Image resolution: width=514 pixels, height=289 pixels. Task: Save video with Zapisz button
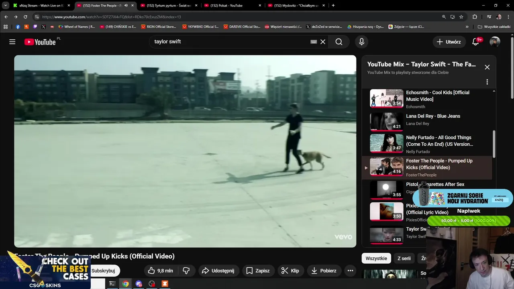pyautogui.click(x=258, y=271)
